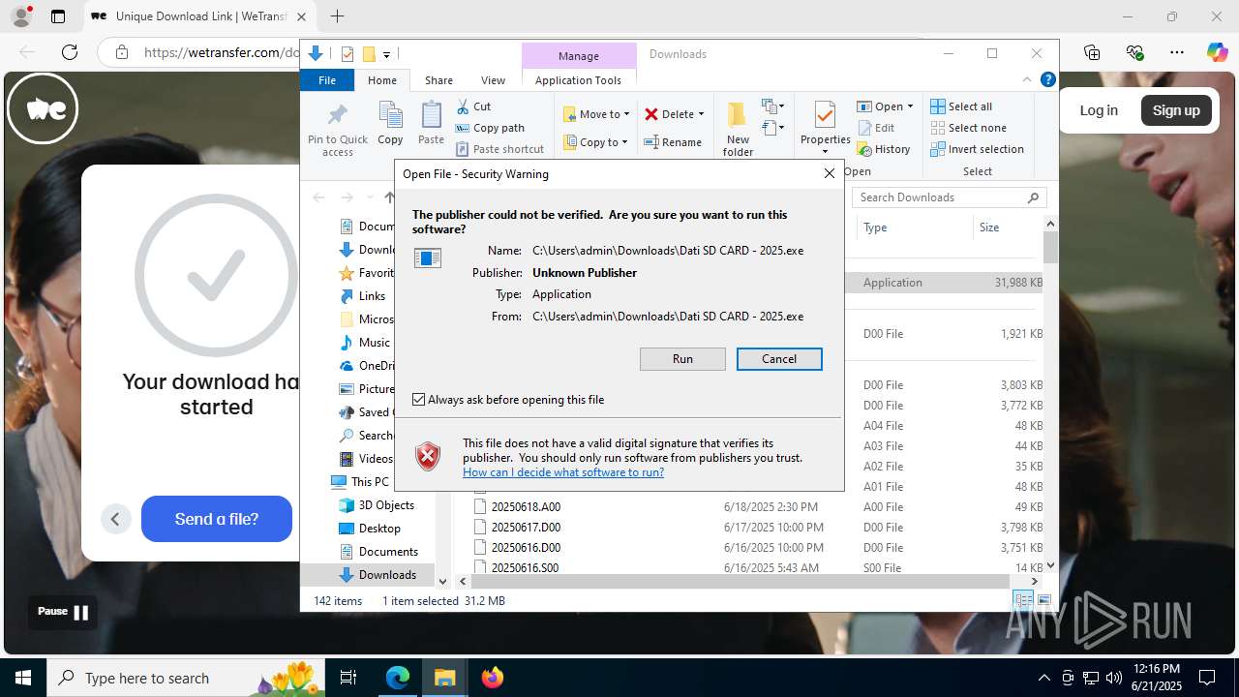This screenshot has width=1239, height=697.
Task: Click Select none in ribbon
Action: tap(968, 128)
